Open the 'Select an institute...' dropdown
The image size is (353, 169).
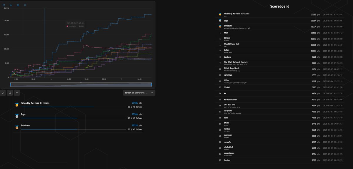pos(139,93)
